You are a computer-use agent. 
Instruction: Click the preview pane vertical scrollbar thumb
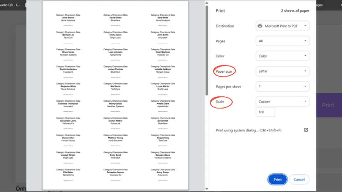click(x=207, y=50)
